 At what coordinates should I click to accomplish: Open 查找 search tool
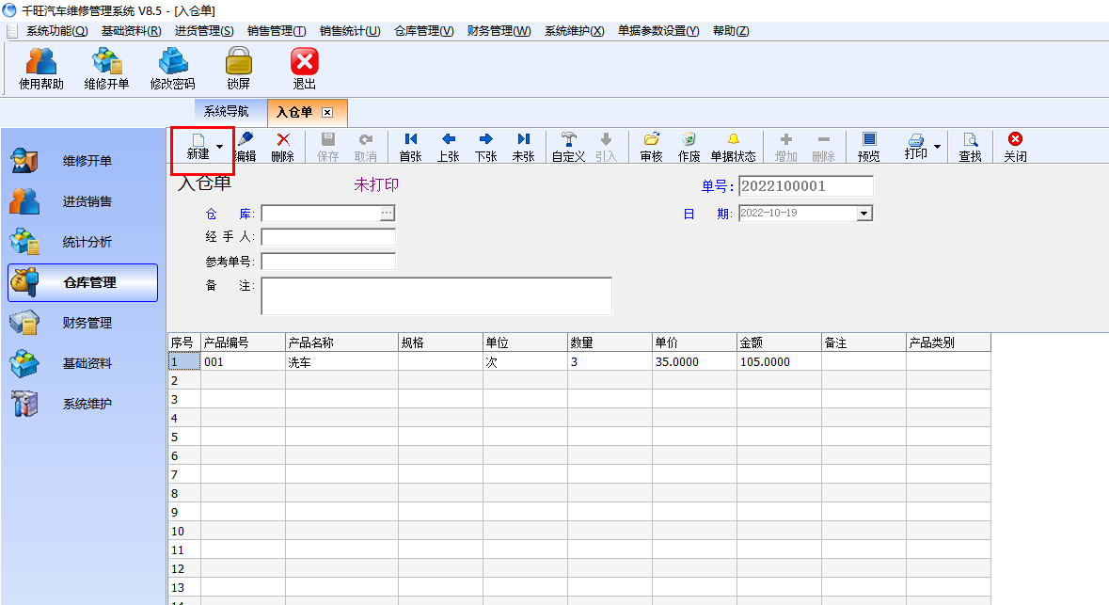tap(971, 147)
